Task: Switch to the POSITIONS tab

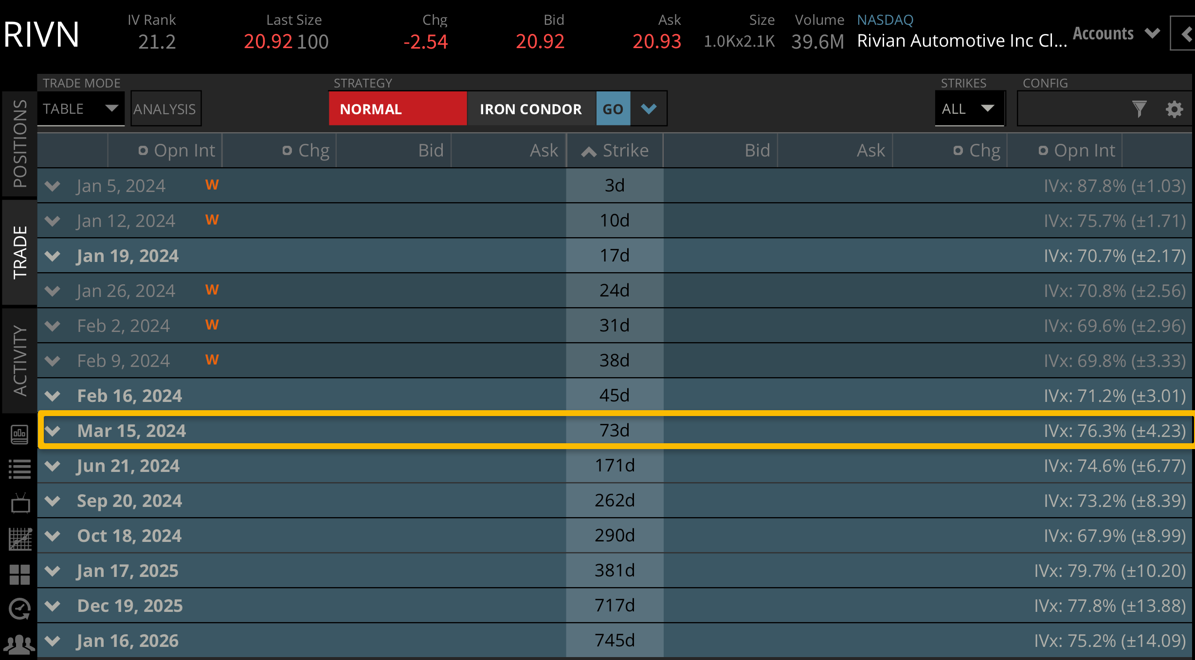Action: click(19, 143)
